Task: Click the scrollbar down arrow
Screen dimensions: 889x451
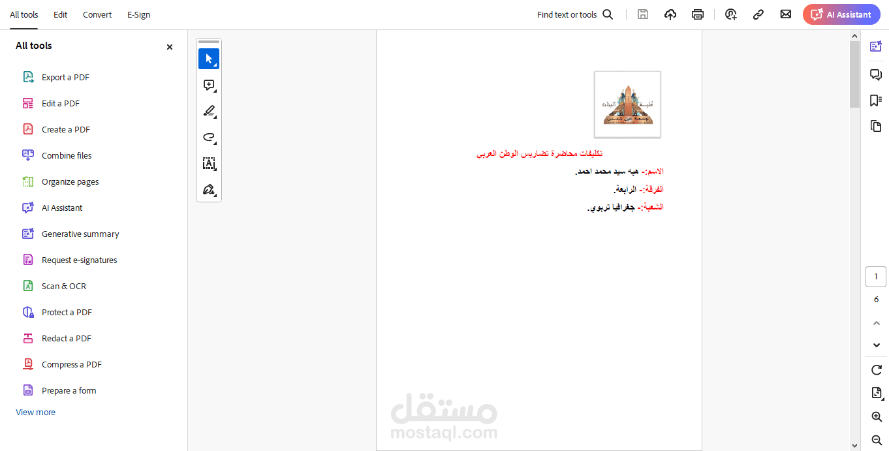Action: coord(855,446)
